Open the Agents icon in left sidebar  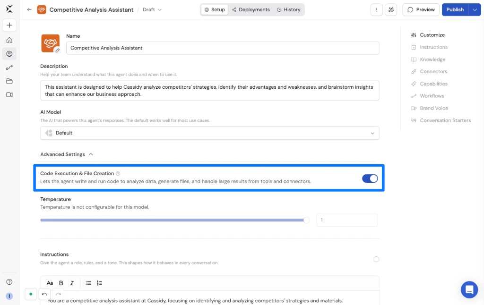[x=9, y=54]
